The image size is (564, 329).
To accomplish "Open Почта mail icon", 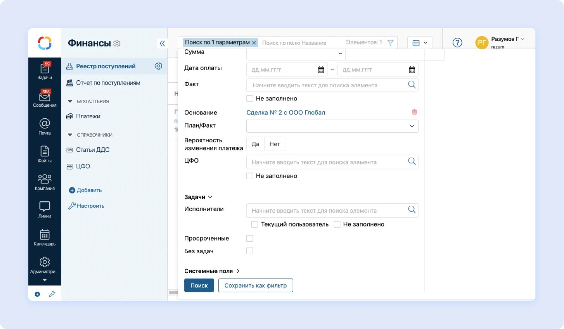I will pos(44,126).
